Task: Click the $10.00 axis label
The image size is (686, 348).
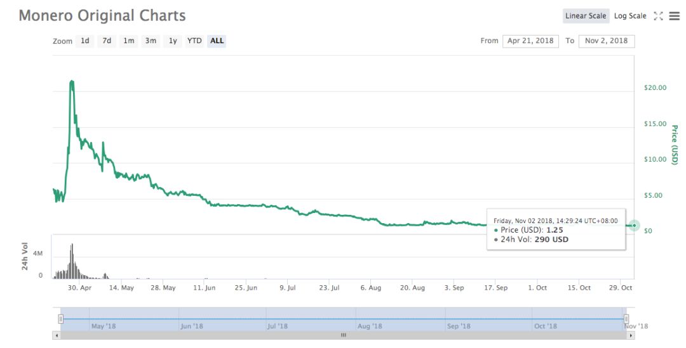Action: (655, 160)
